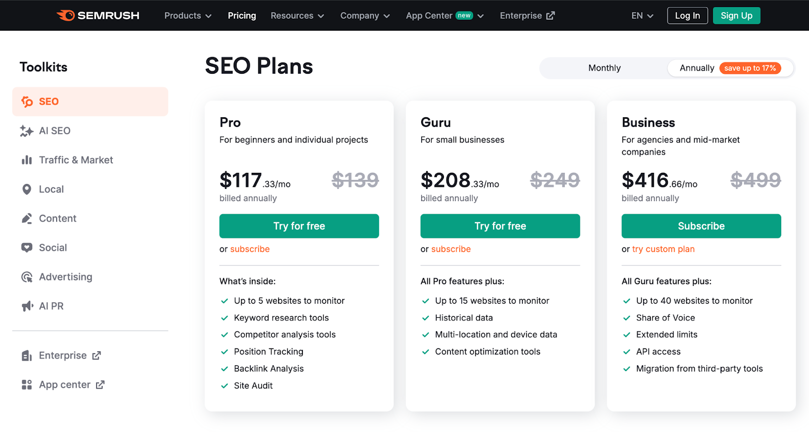Open the try custom plan link

(x=662, y=249)
